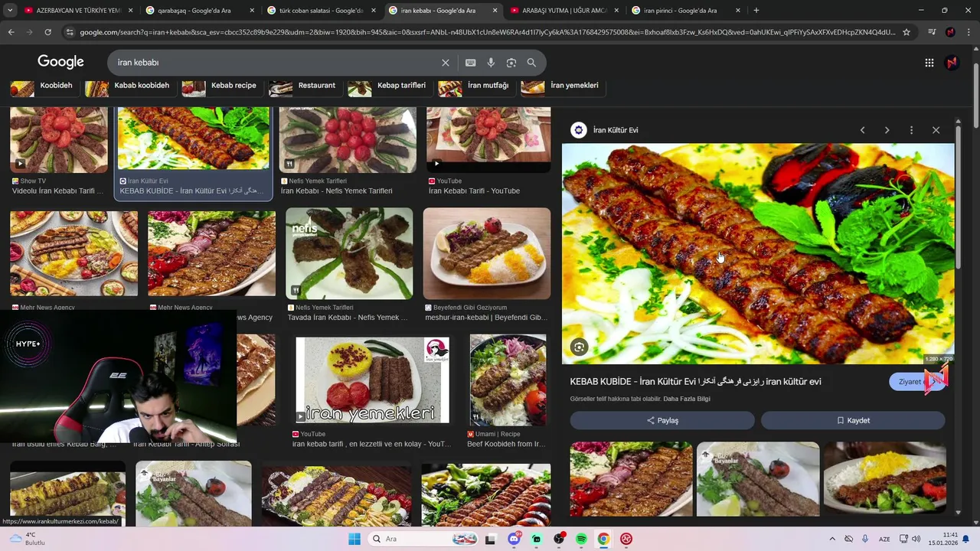Viewport: 980px width, 551px height.
Task: Switch to the qarabaşaq Google tab
Action: click(x=199, y=11)
